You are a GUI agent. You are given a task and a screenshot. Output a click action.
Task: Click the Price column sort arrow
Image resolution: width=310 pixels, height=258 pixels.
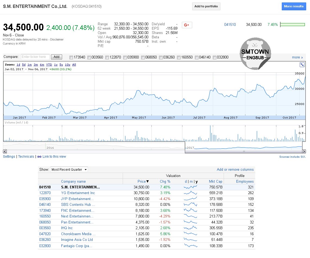[148, 182]
